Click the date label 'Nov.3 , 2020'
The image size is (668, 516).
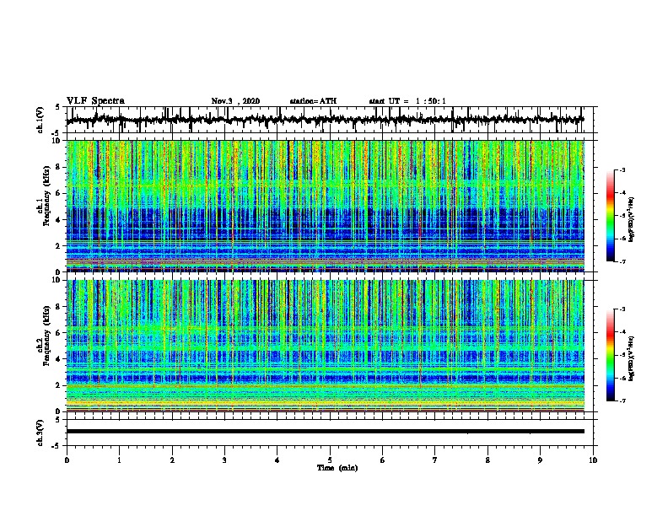(x=235, y=101)
